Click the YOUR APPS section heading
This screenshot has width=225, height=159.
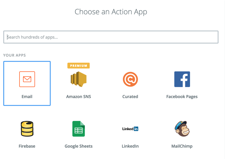(x=15, y=55)
